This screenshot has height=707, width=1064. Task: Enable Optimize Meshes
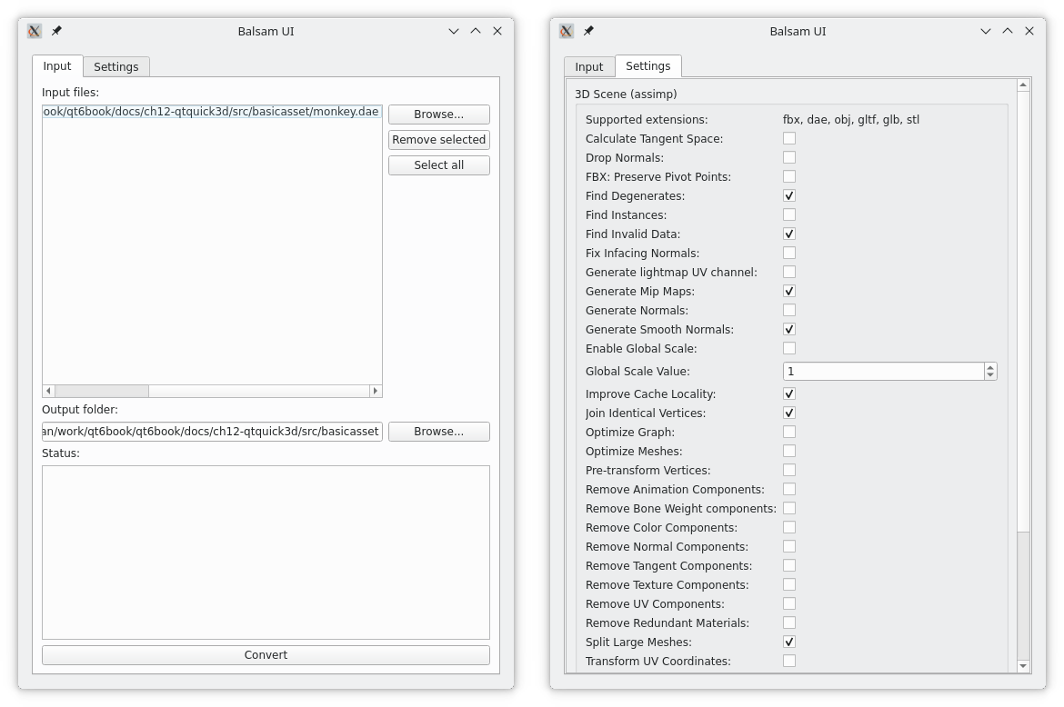tap(788, 451)
